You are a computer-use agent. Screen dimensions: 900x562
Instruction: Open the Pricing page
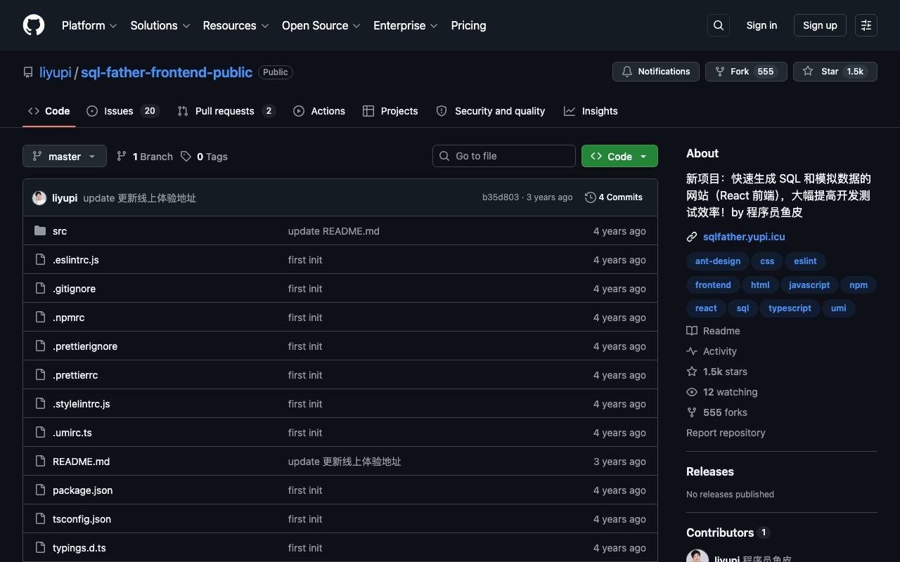tap(468, 25)
